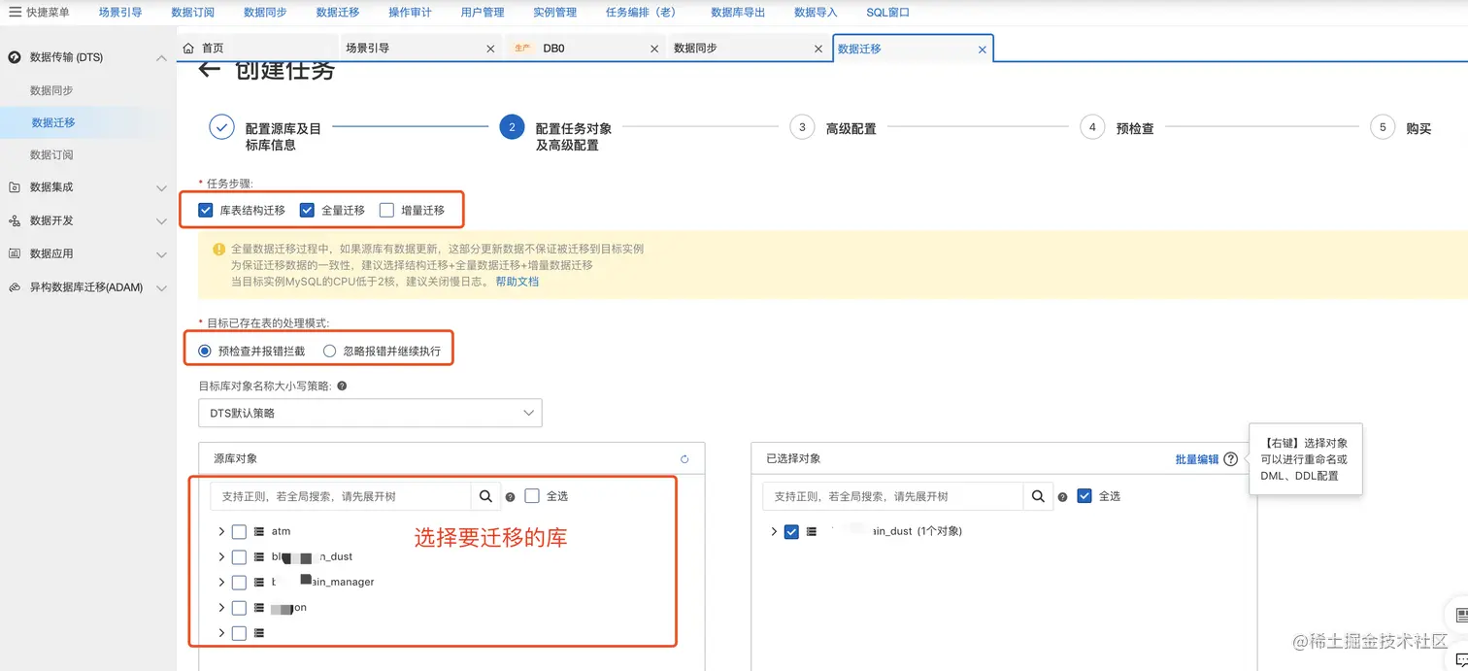Click step 5 circle 购买
The width and height of the screenshot is (1468, 671).
tap(1383, 127)
